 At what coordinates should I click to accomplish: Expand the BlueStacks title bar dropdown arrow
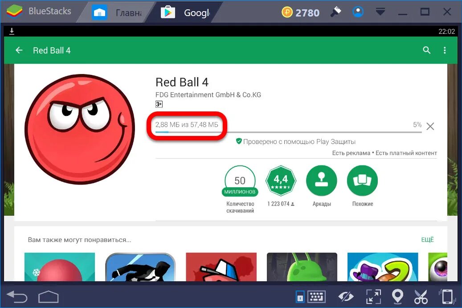[380, 12]
